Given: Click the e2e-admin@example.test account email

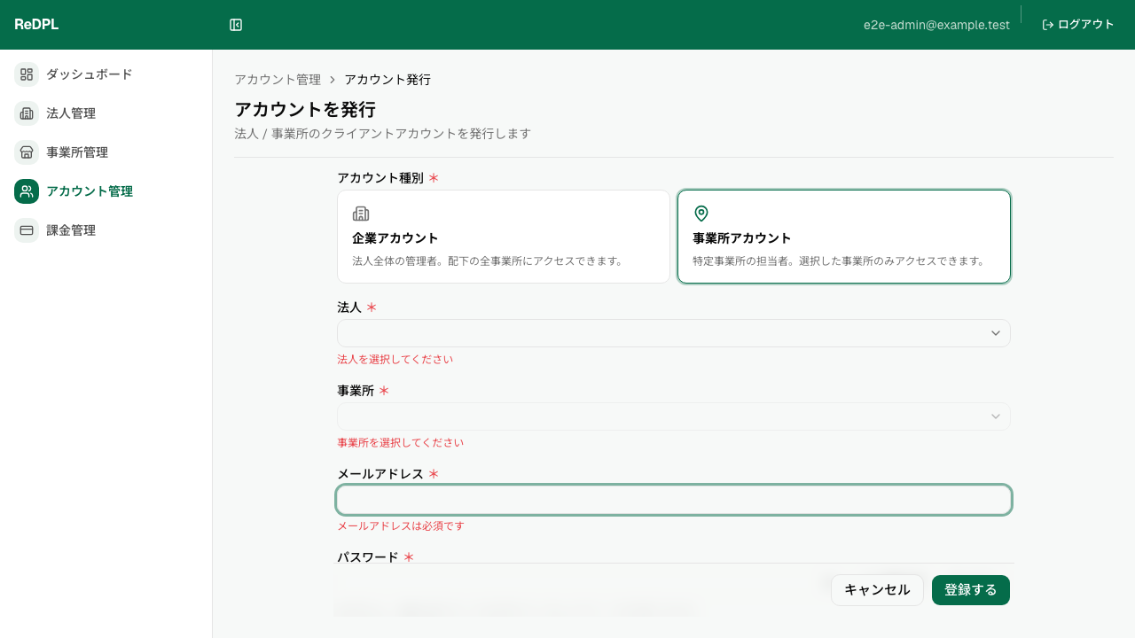Looking at the screenshot, I should 936,25.
